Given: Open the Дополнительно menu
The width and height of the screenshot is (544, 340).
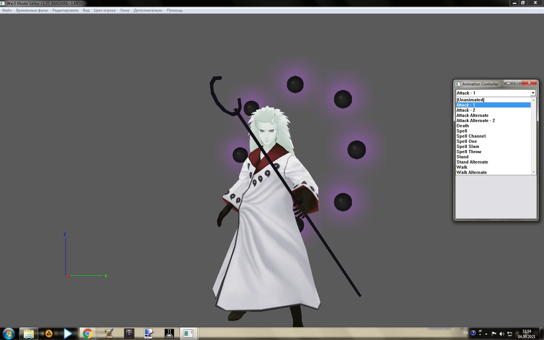Looking at the screenshot, I should pos(148,10).
